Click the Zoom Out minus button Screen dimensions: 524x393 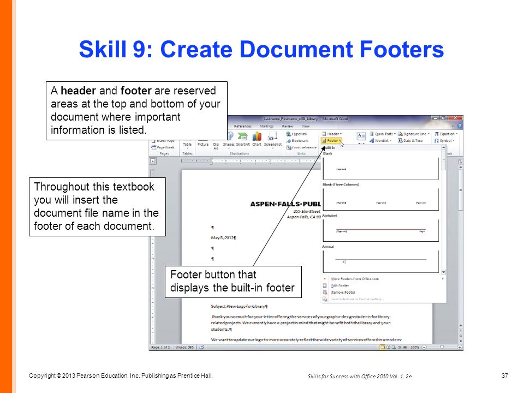[424, 348]
